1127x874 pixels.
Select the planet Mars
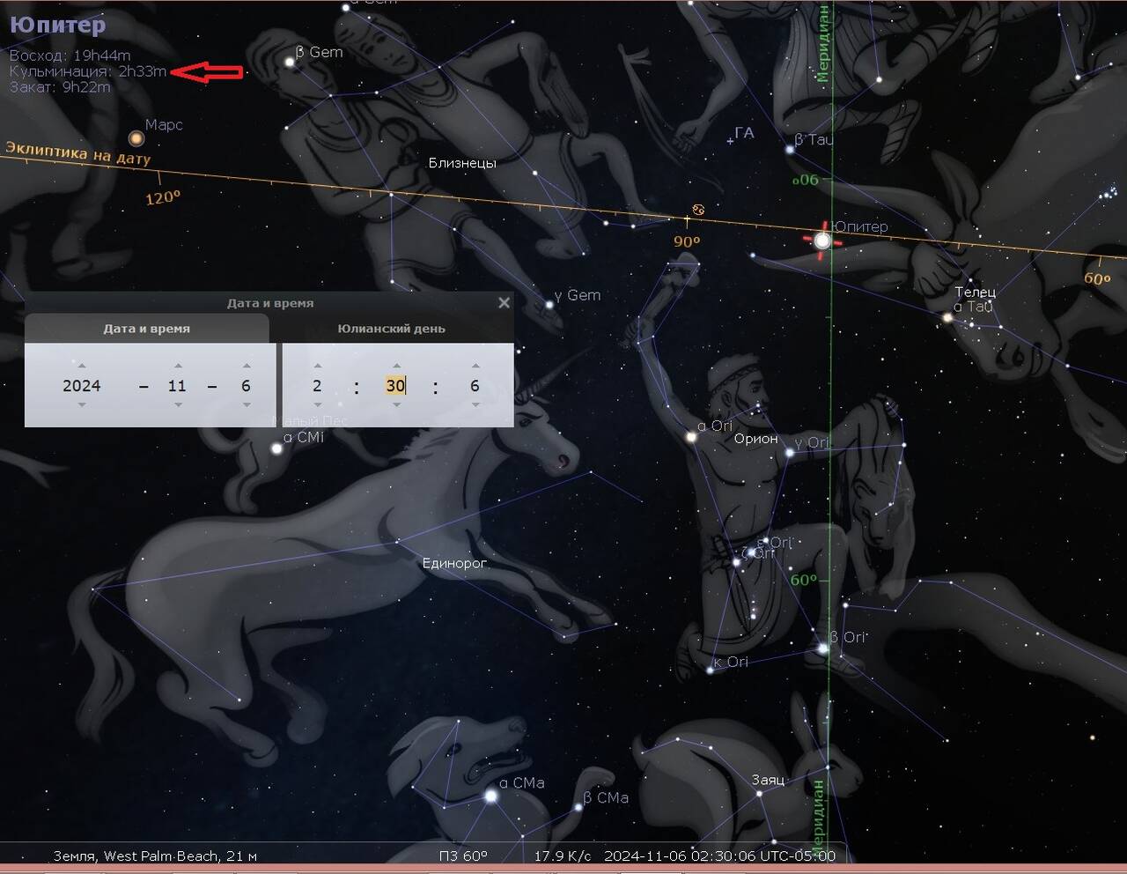pos(136,138)
